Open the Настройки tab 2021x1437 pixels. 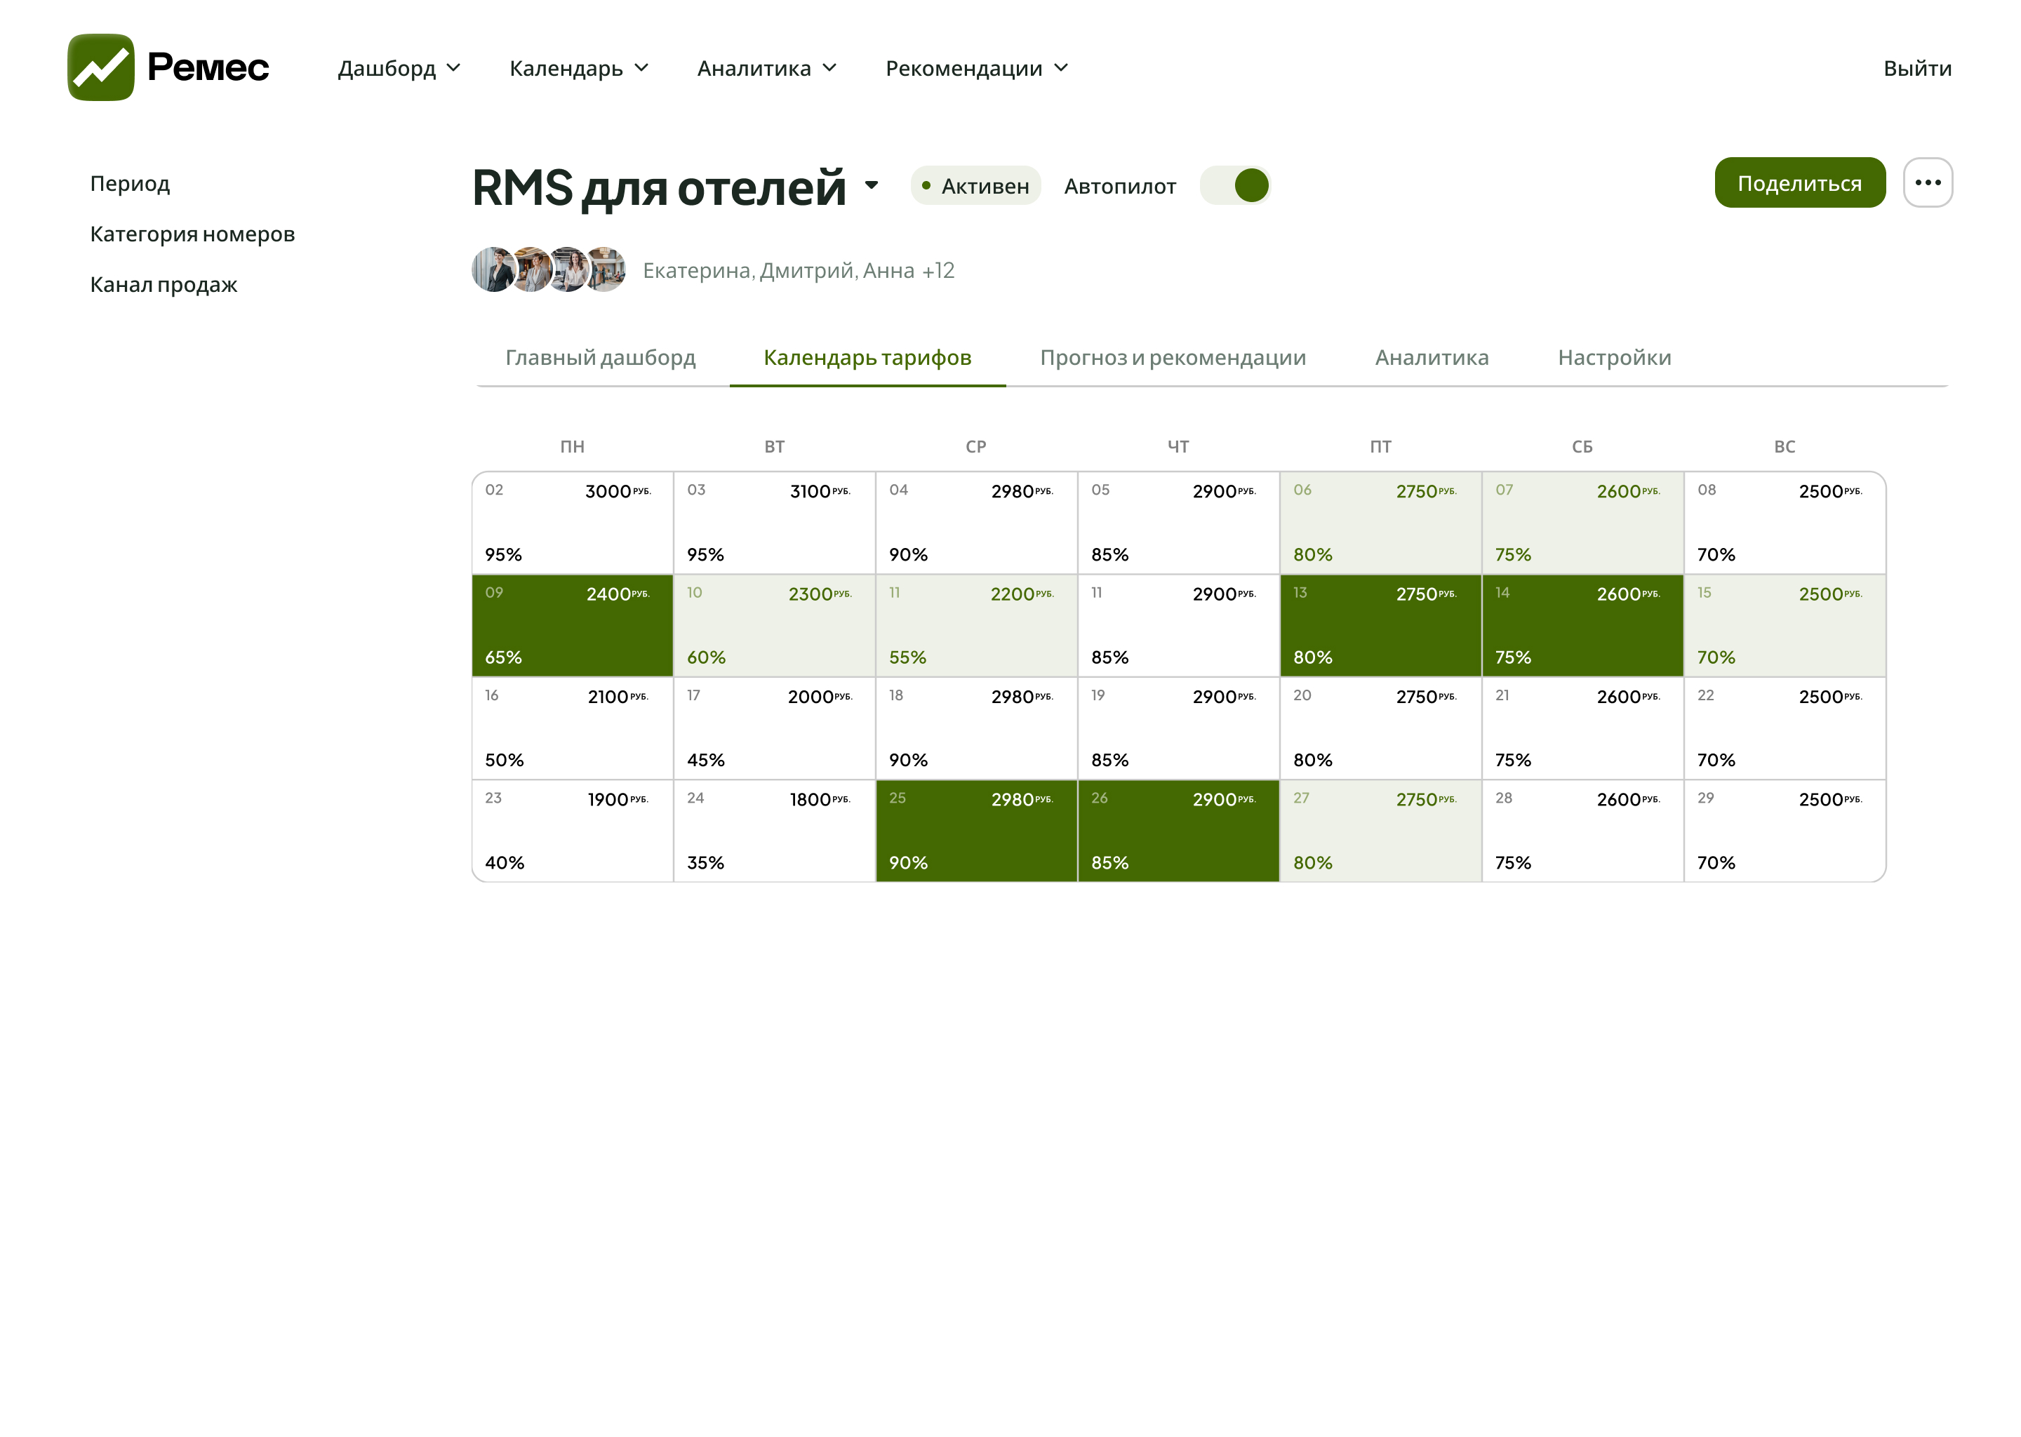point(1612,357)
